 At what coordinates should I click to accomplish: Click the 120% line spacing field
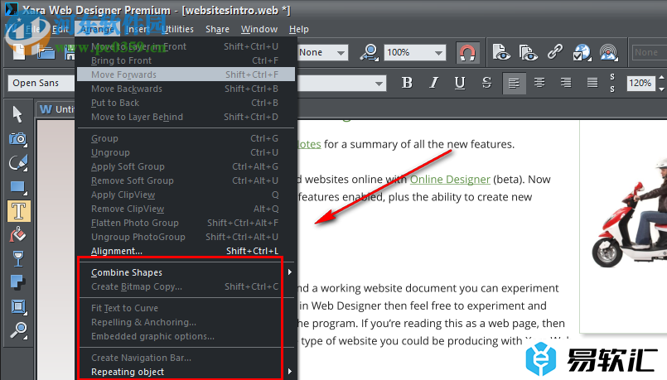(640, 83)
